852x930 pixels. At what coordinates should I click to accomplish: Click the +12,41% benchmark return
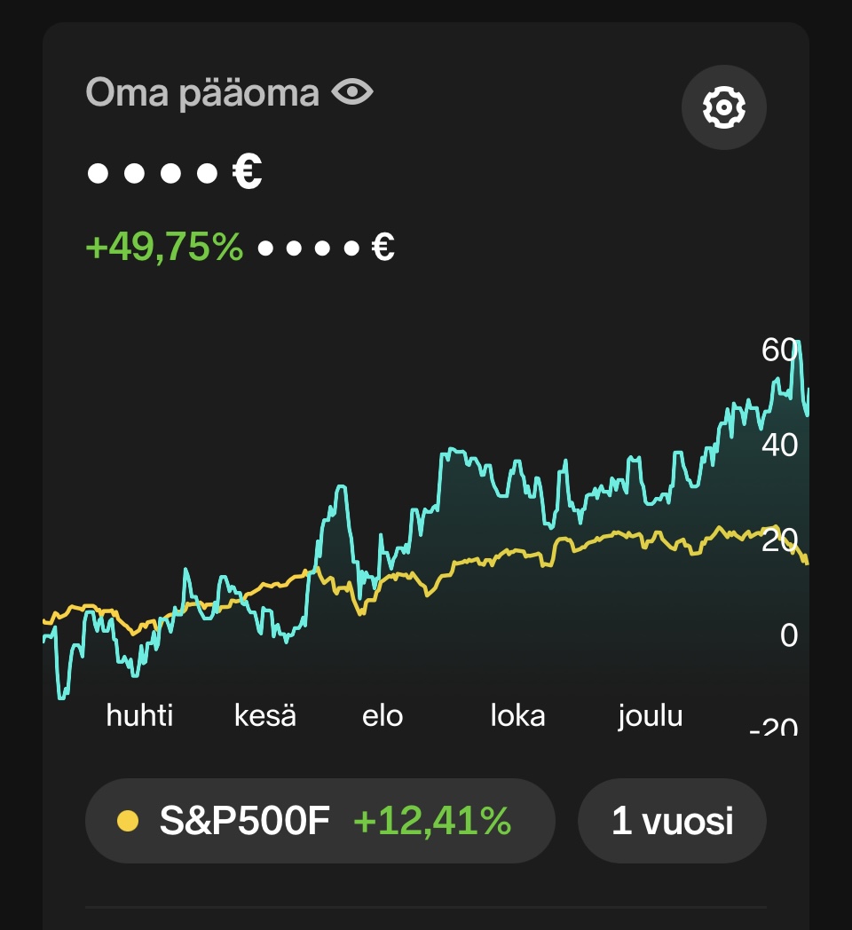[x=432, y=821]
